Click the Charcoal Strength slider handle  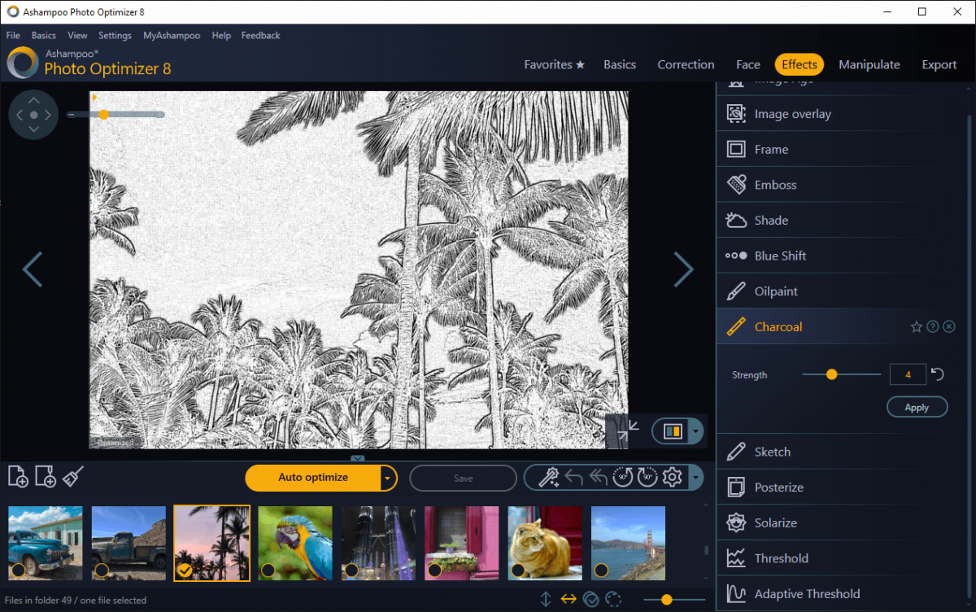point(831,374)
